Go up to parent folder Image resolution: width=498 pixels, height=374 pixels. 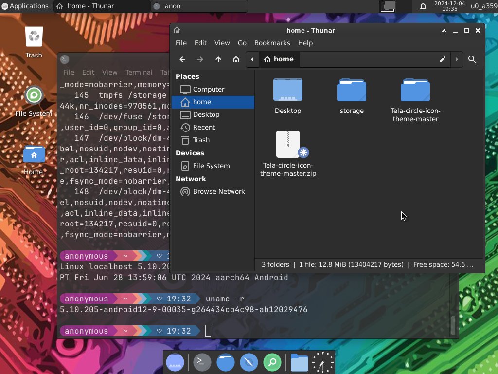pyautogui.click(x=218, y=59)
